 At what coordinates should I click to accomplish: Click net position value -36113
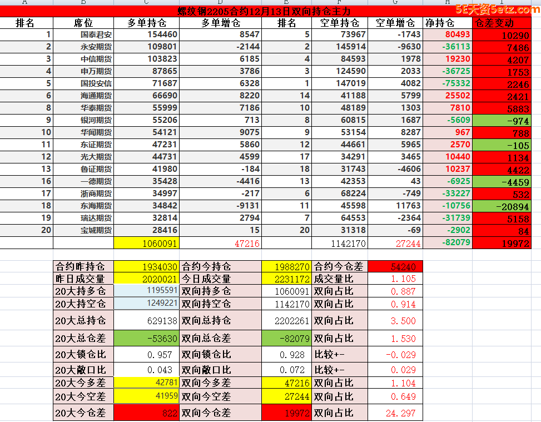click(x=448, y=47)
